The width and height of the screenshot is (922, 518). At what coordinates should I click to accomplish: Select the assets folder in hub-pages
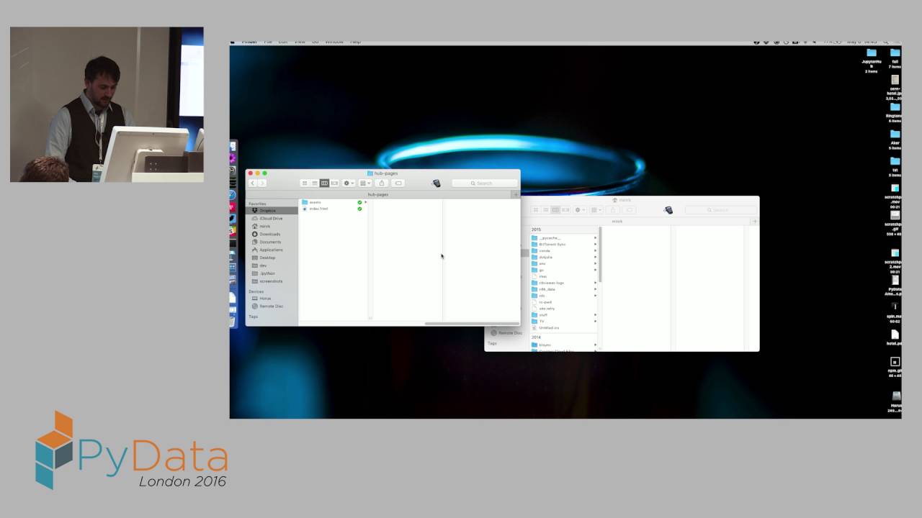pyautogui.click(x=334, y=202)
